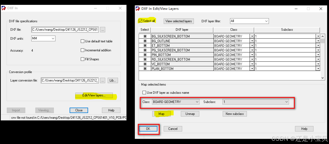Click the DXF In window app icon
The image size is (329, 144).
click(x=4, y=8)
